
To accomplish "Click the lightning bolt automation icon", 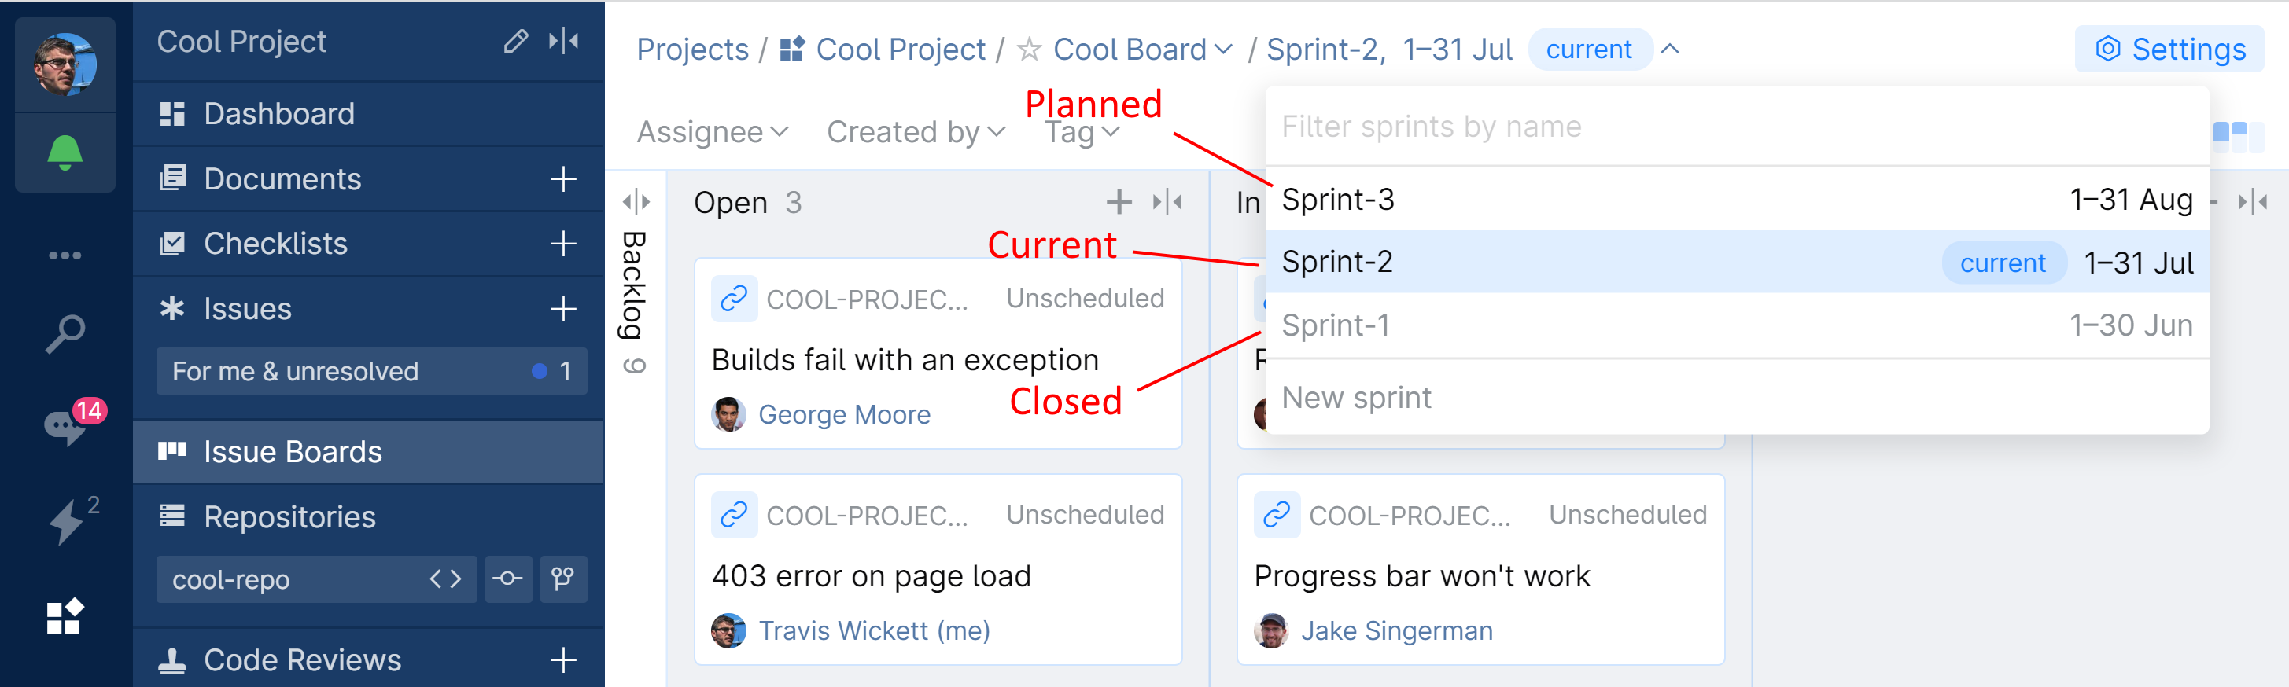I will coord(66,521).
